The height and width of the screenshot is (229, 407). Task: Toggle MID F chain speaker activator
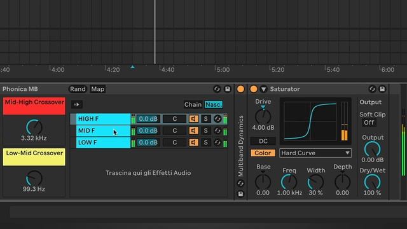pyautogui.click(x=193, y=130)
